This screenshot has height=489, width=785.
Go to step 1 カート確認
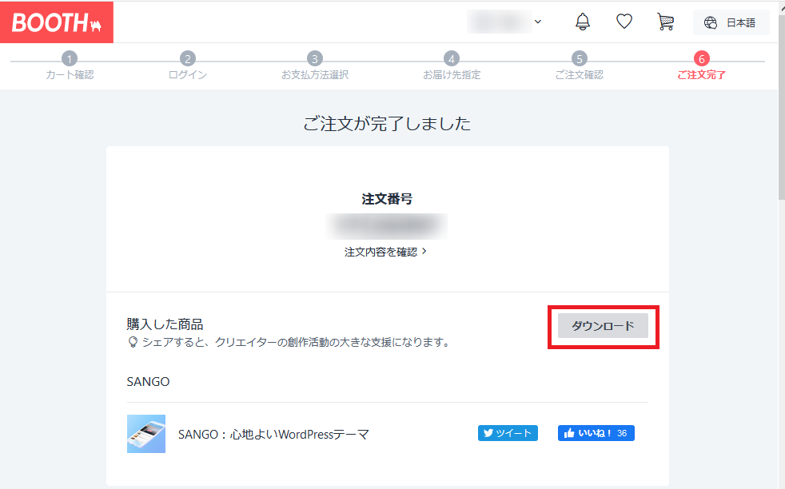tap(70, 66)
